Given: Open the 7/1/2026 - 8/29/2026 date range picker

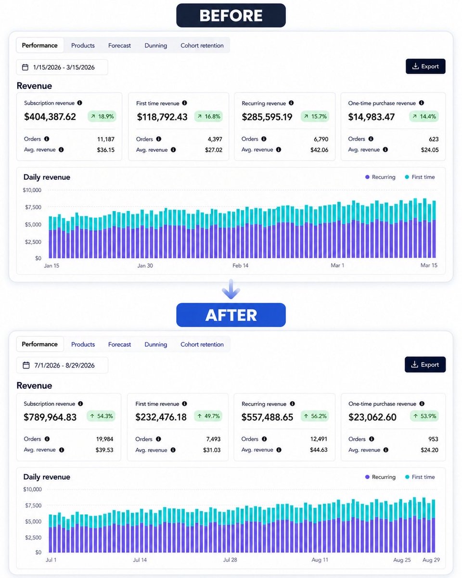Looking at the screenshot, I should (62, 365).
